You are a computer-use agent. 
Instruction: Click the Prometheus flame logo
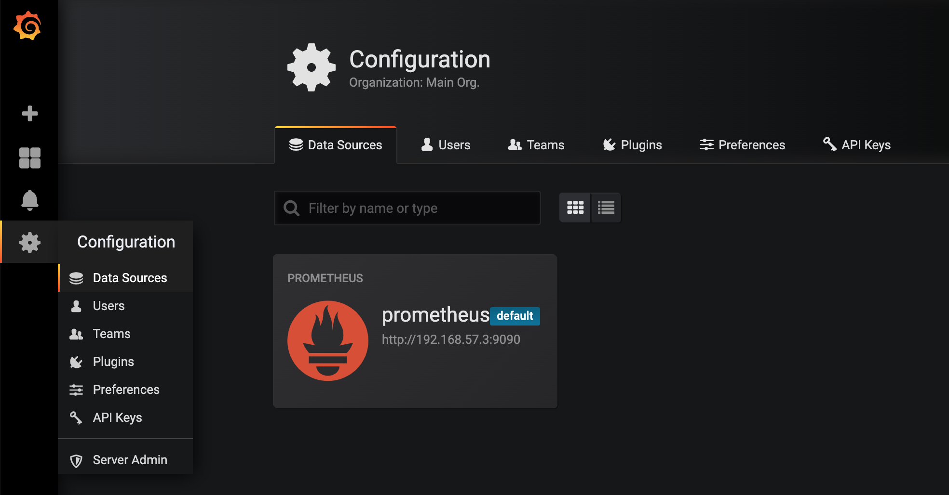[x=328, y=341]
